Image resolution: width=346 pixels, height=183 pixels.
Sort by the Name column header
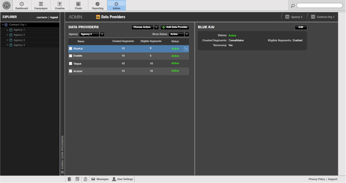click(x=81, y=41)
